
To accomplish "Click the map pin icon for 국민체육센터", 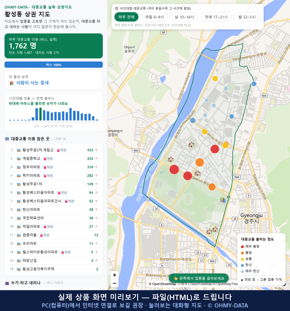I will [96, 218].
